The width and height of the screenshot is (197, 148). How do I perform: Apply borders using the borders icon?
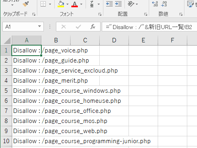[43, 4]
